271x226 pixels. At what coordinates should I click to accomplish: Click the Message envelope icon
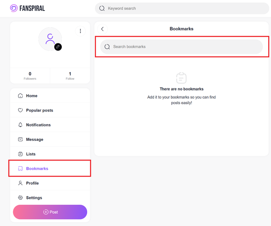(20, 139)
